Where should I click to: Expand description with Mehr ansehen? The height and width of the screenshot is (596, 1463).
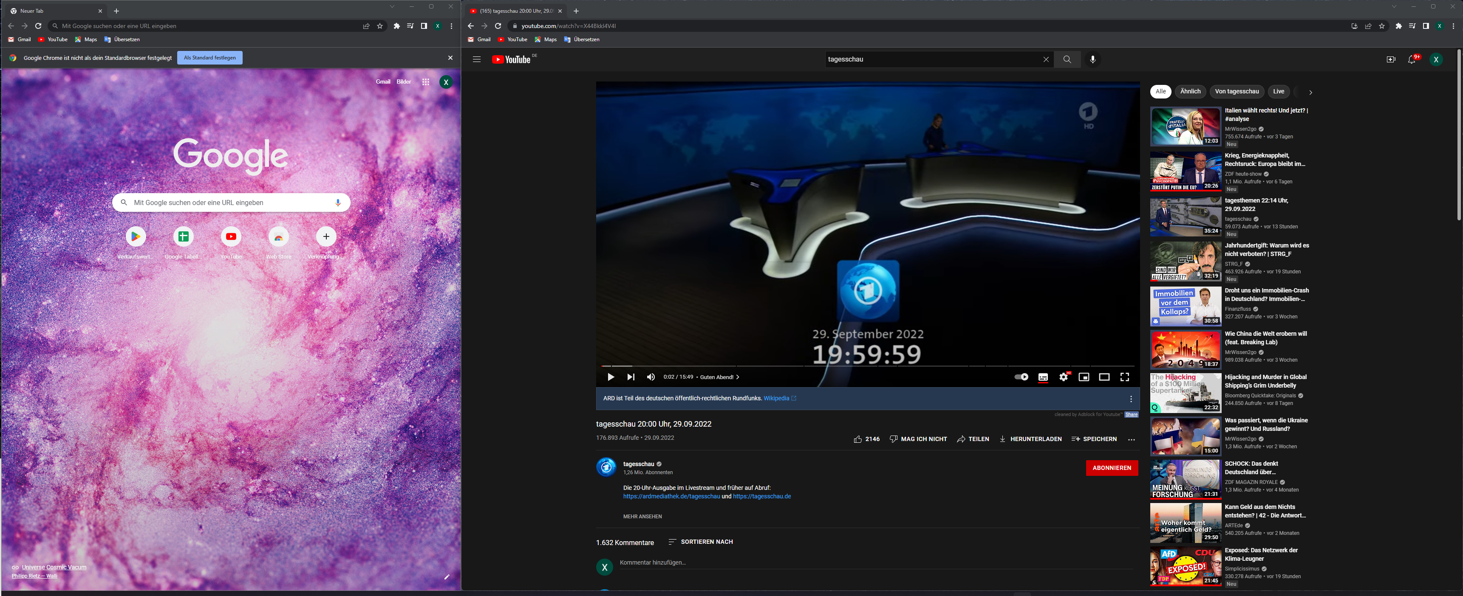[642, 517]
